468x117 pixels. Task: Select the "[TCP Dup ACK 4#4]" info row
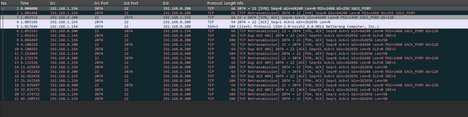(234, 76)
